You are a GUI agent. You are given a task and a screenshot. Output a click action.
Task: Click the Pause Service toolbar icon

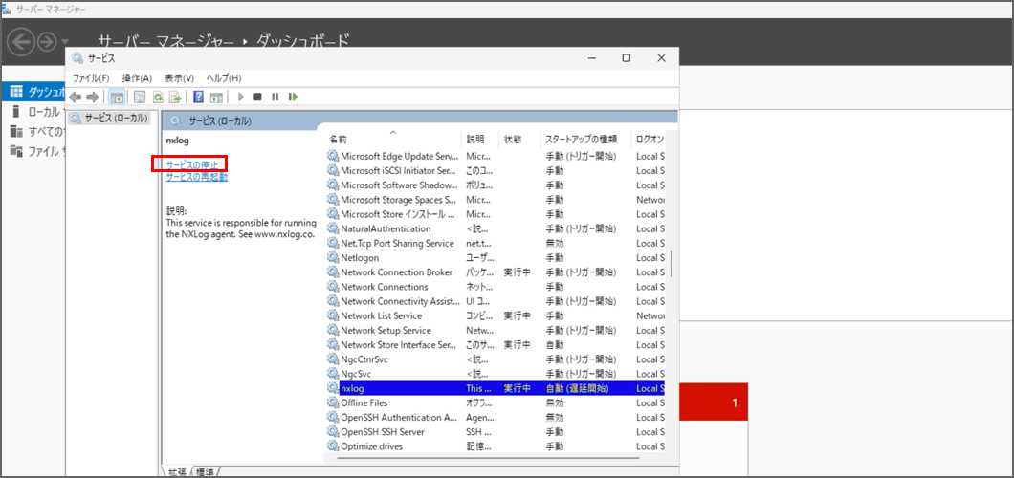click(x=275, y=97)
